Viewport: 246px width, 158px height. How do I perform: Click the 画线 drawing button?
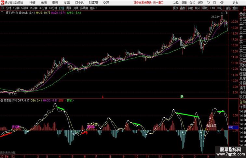click(205, 8)
